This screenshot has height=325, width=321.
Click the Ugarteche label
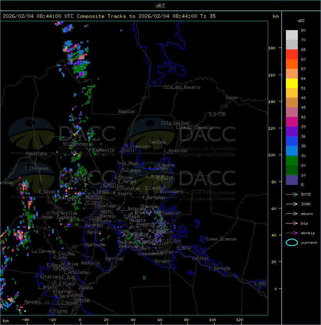pyautogui.click(x=95, y=245)
